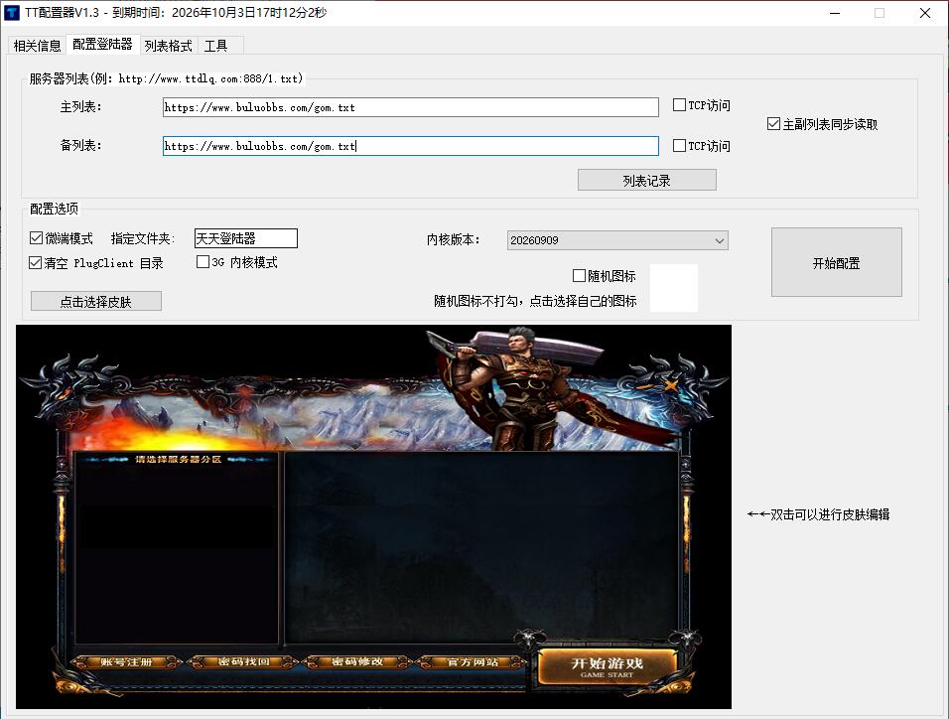Click the 指定文件夹 text field
The width and height of the screenshot is (949, 719).
pyautogui.click(x=246, y=238)
